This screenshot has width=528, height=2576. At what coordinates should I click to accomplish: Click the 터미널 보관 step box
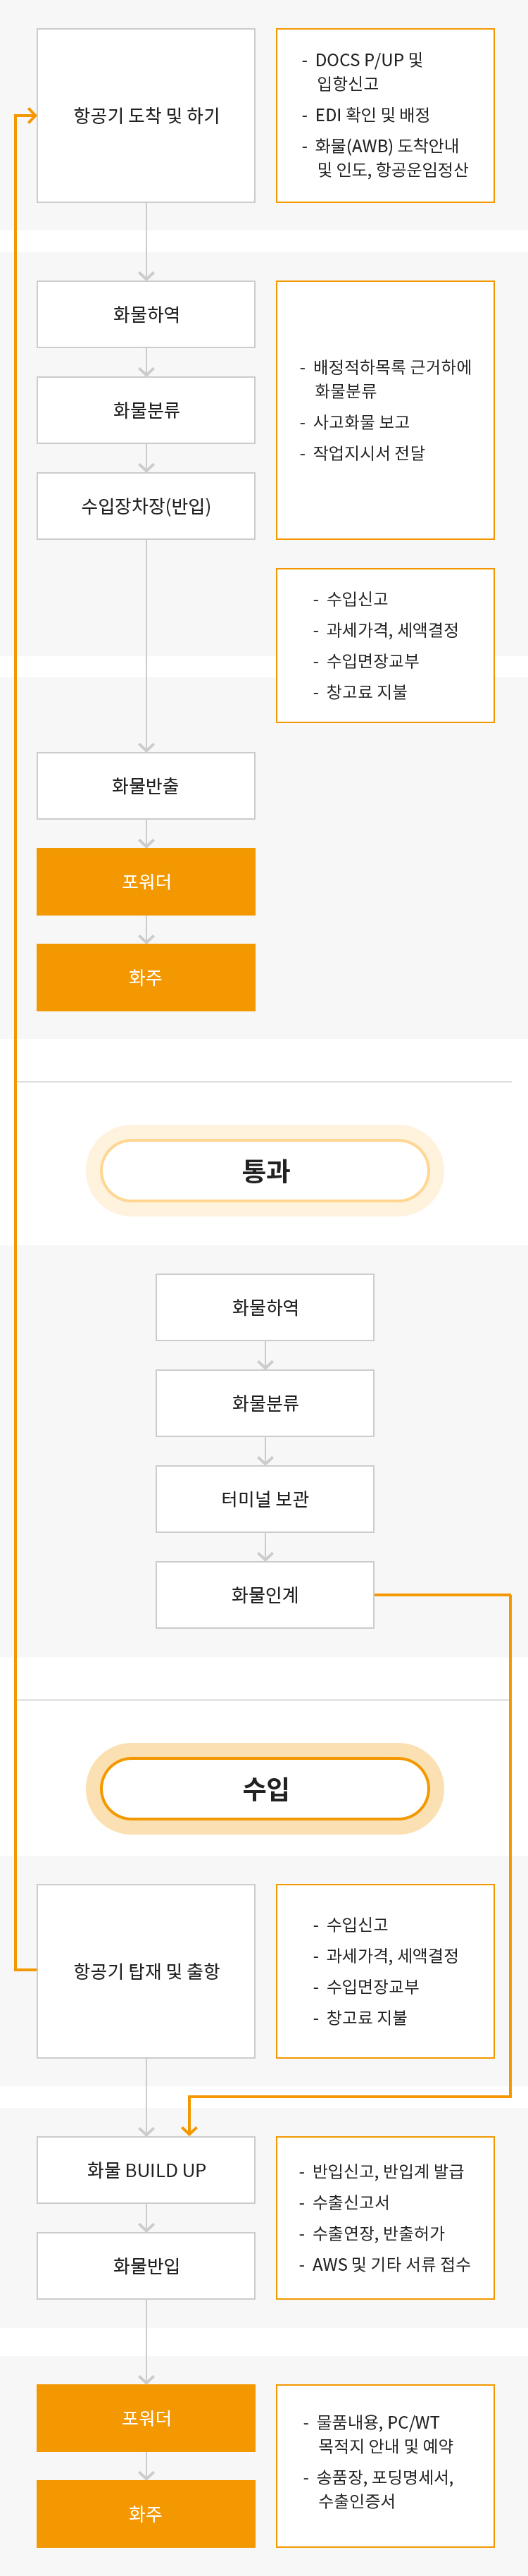[265, 1499]
